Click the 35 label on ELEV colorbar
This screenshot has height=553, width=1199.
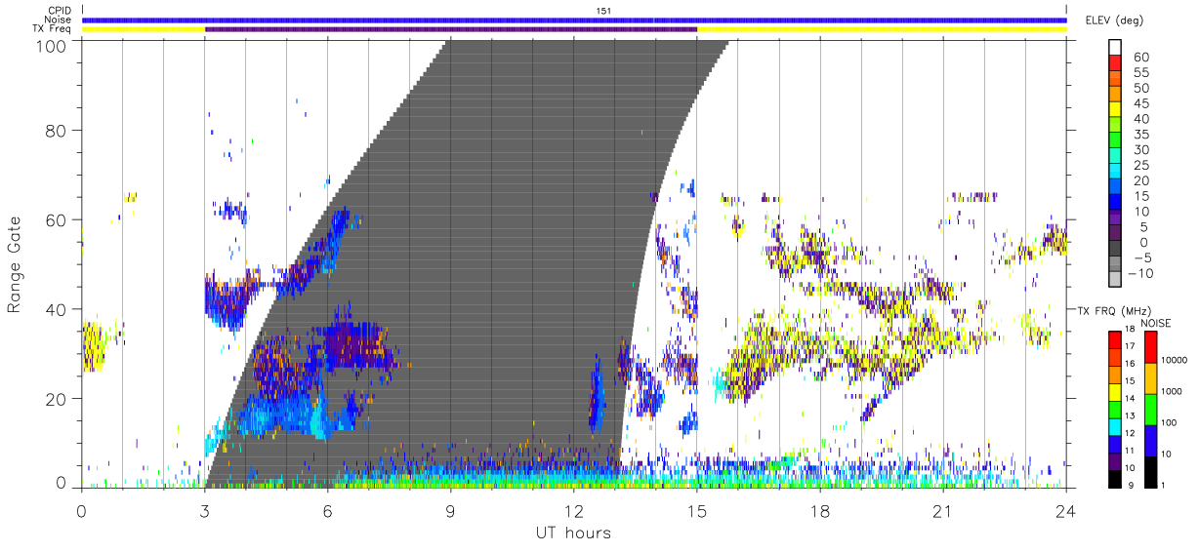click(x=1140, y=135)
